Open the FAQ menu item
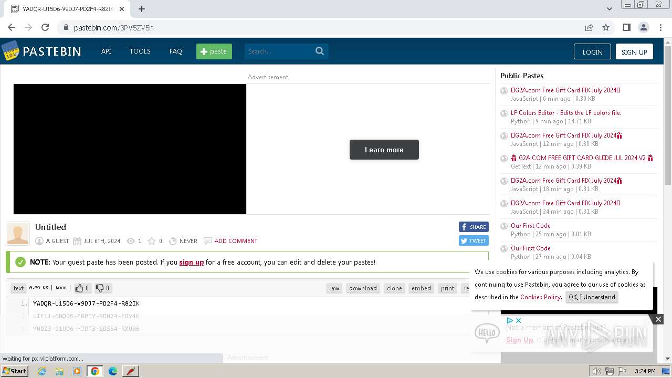 (x=176, y=51)
